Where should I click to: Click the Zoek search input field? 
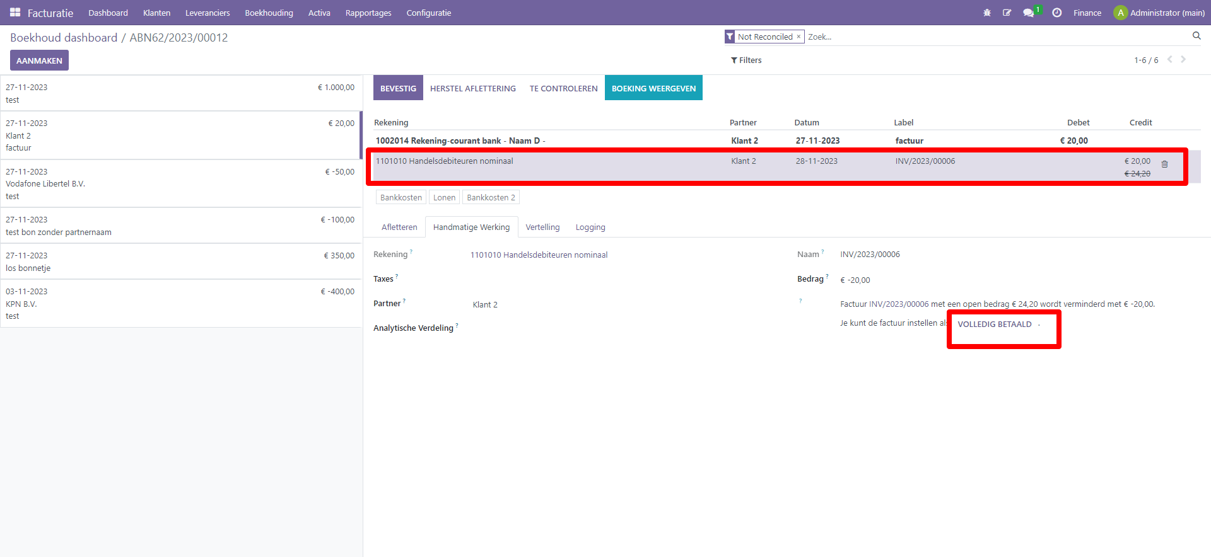click(997, 37)
